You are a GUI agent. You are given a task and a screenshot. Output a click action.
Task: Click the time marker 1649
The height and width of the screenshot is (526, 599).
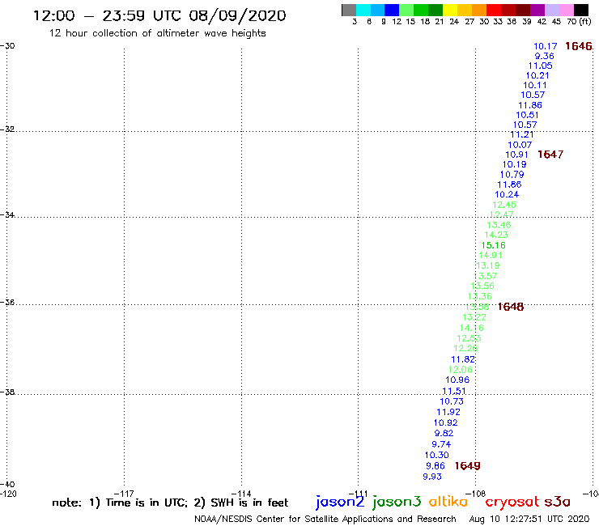coord(467,466)
